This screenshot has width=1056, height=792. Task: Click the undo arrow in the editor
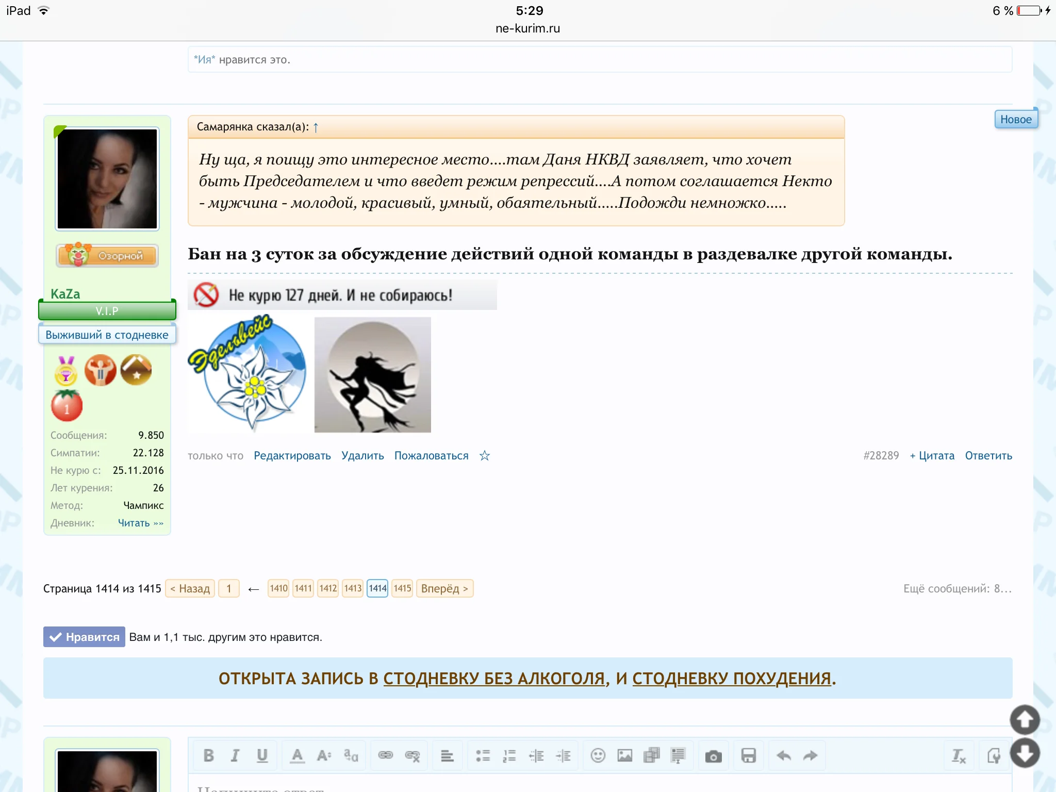784,756
